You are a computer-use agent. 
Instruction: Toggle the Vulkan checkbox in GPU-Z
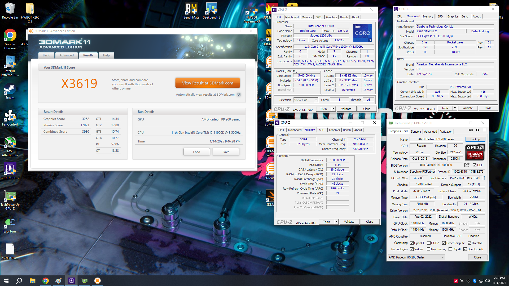[x=412, y=249]
